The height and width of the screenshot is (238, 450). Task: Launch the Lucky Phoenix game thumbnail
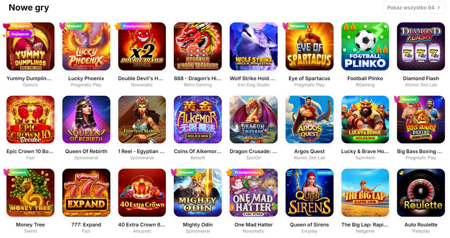pyautogui.click(x=86, y=46)
